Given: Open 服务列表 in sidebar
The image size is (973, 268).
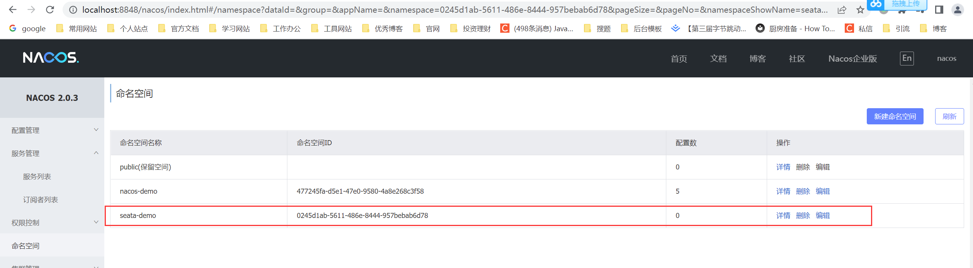Looking at the screenshot, I should click(x=37, y=176).
